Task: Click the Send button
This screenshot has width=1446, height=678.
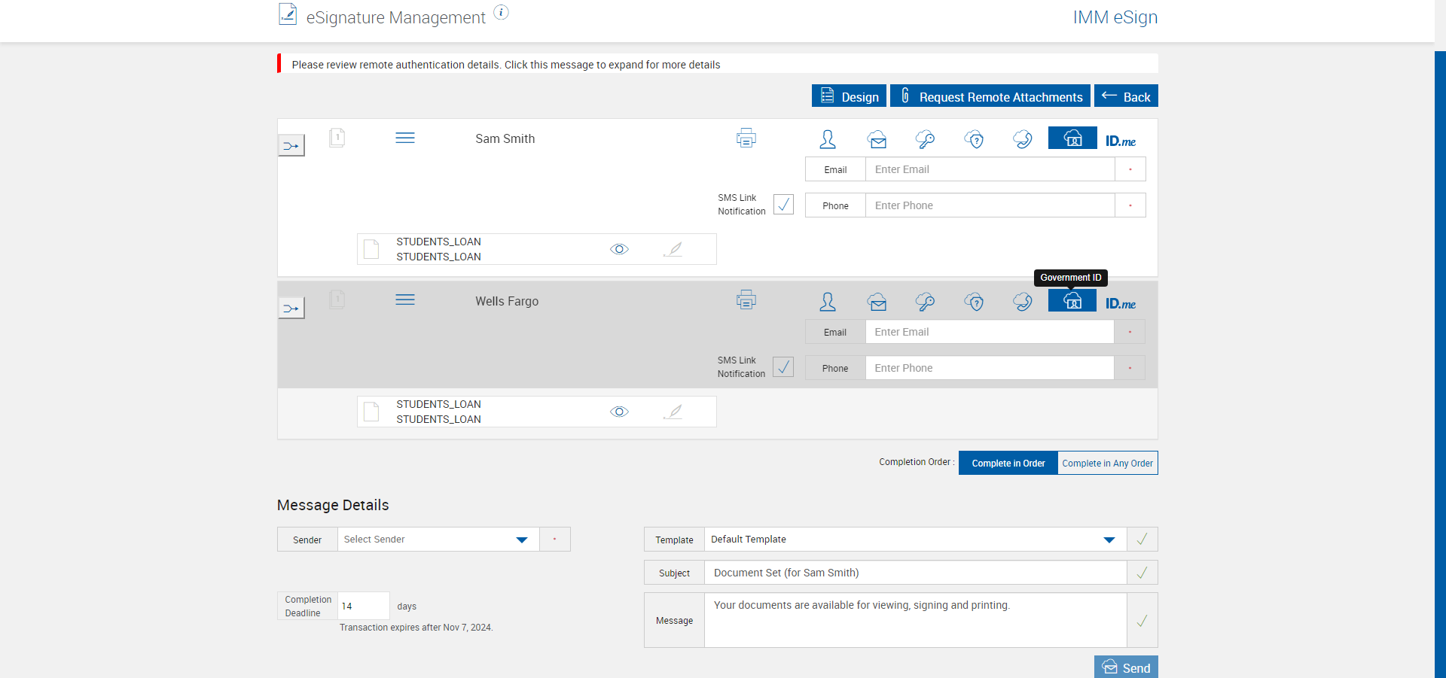Action: pyautogui.click(x=1126, y=667)
